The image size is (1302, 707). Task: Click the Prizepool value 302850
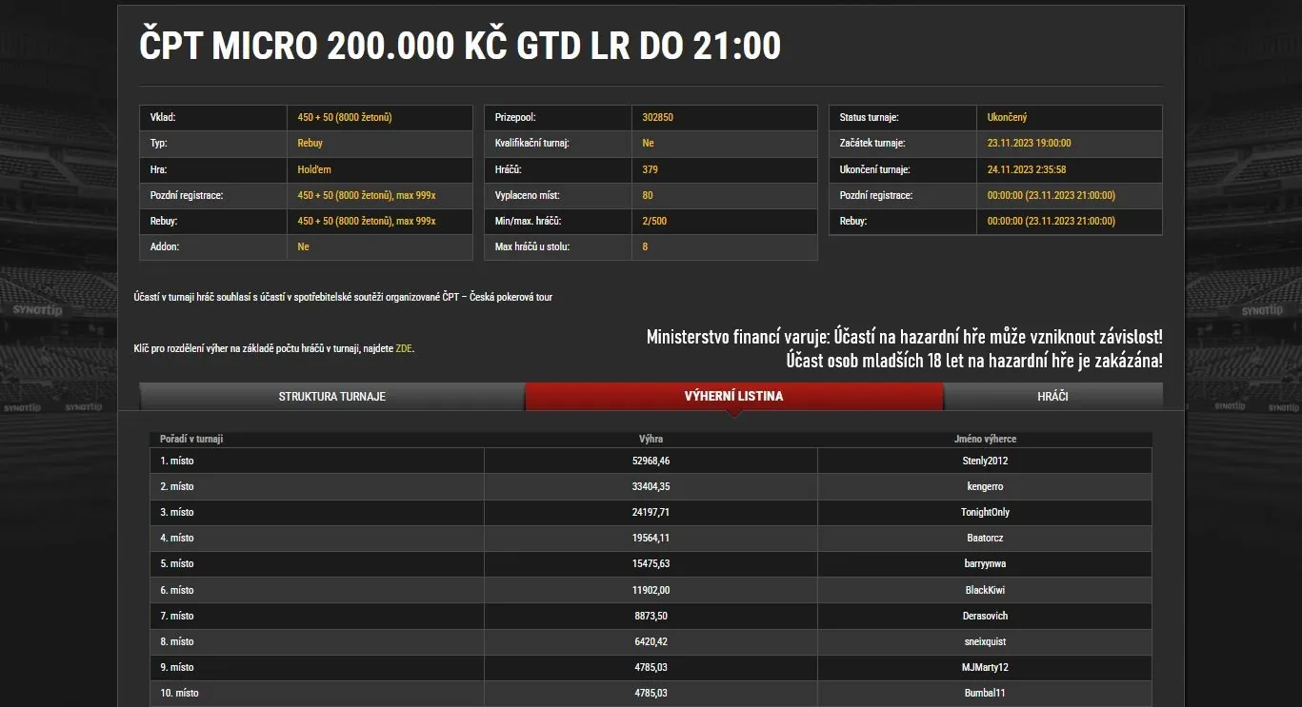(x=657, y=118)
